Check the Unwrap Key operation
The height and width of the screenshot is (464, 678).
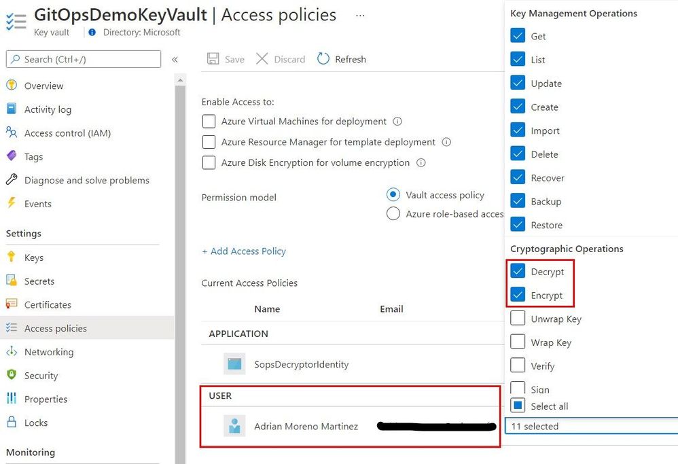518,318
